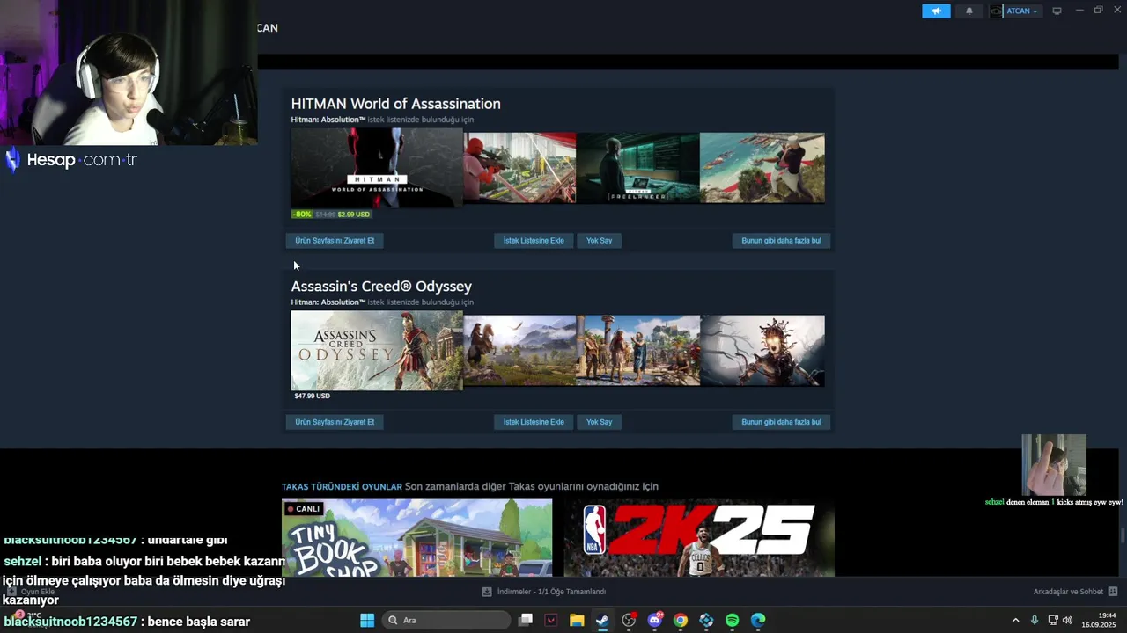Click the blue diamond app icon on taskbar
This screenshot has height=633, width=1127.
[x=706, y=620]
